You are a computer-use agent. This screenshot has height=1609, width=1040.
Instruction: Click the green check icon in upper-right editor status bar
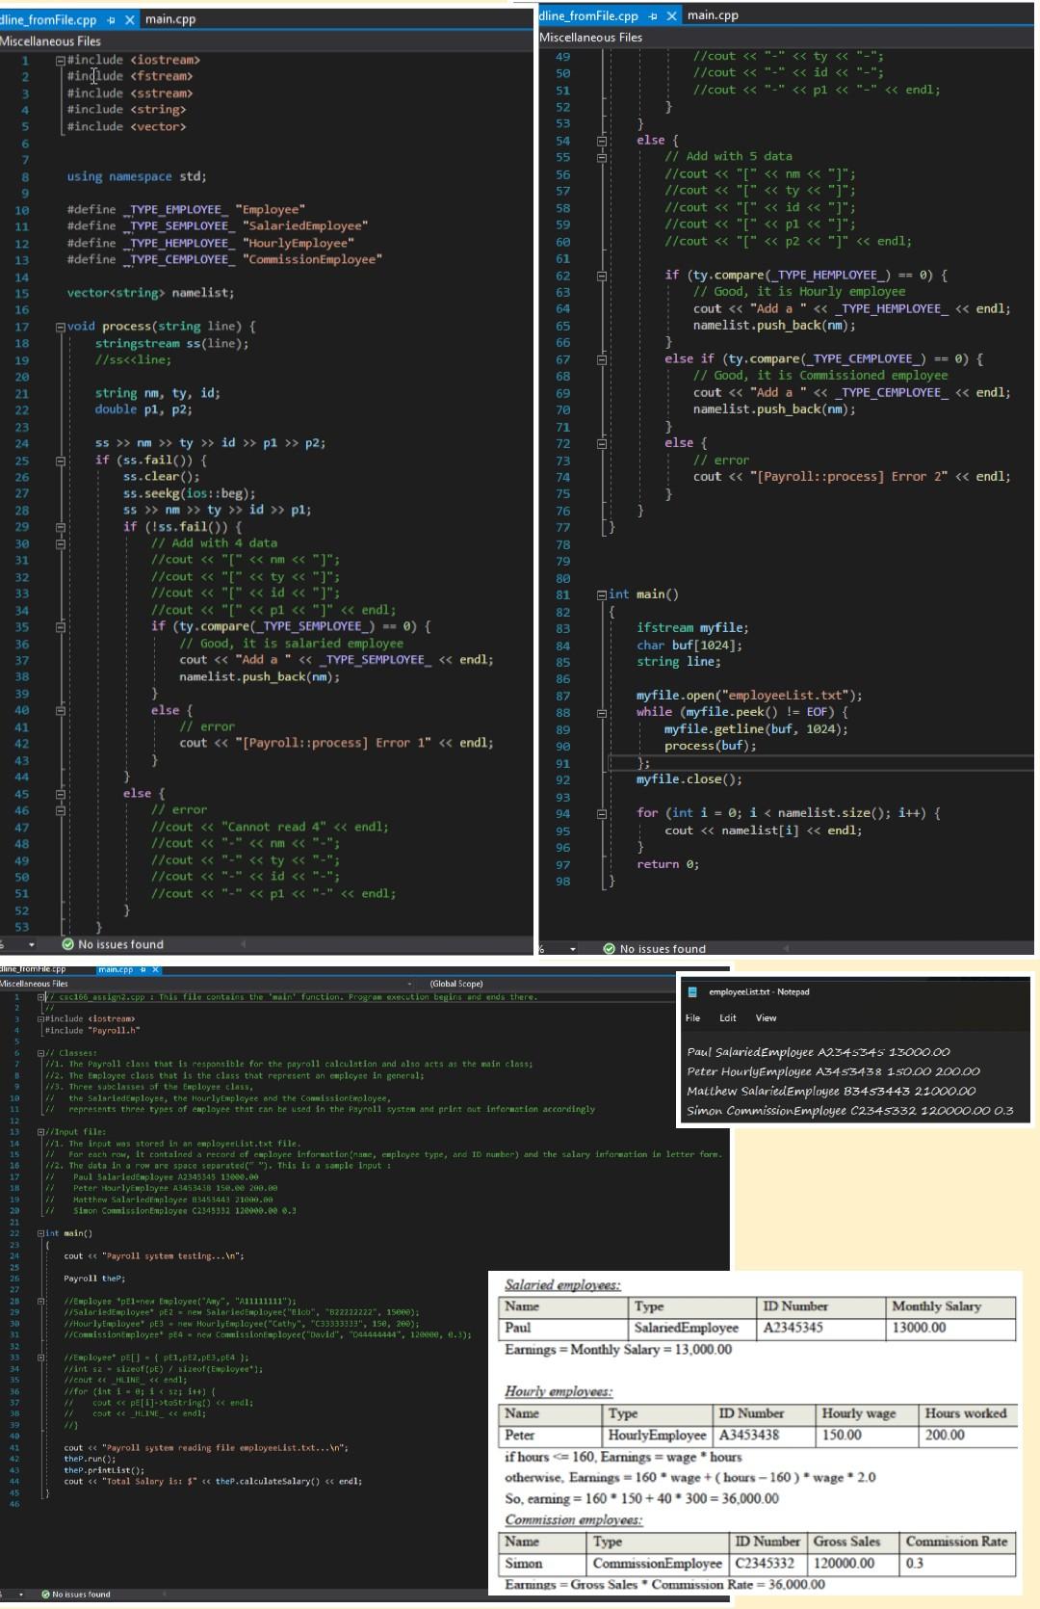coord(609,949)
